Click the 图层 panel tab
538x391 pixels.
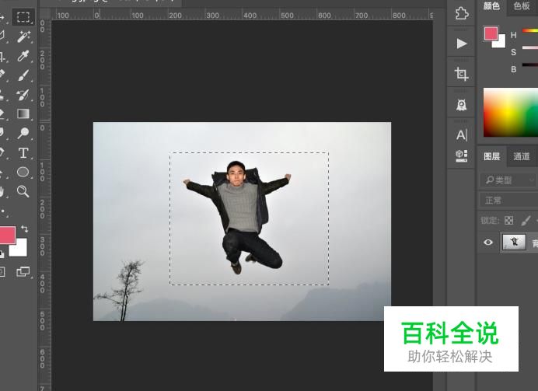(491, 156)
